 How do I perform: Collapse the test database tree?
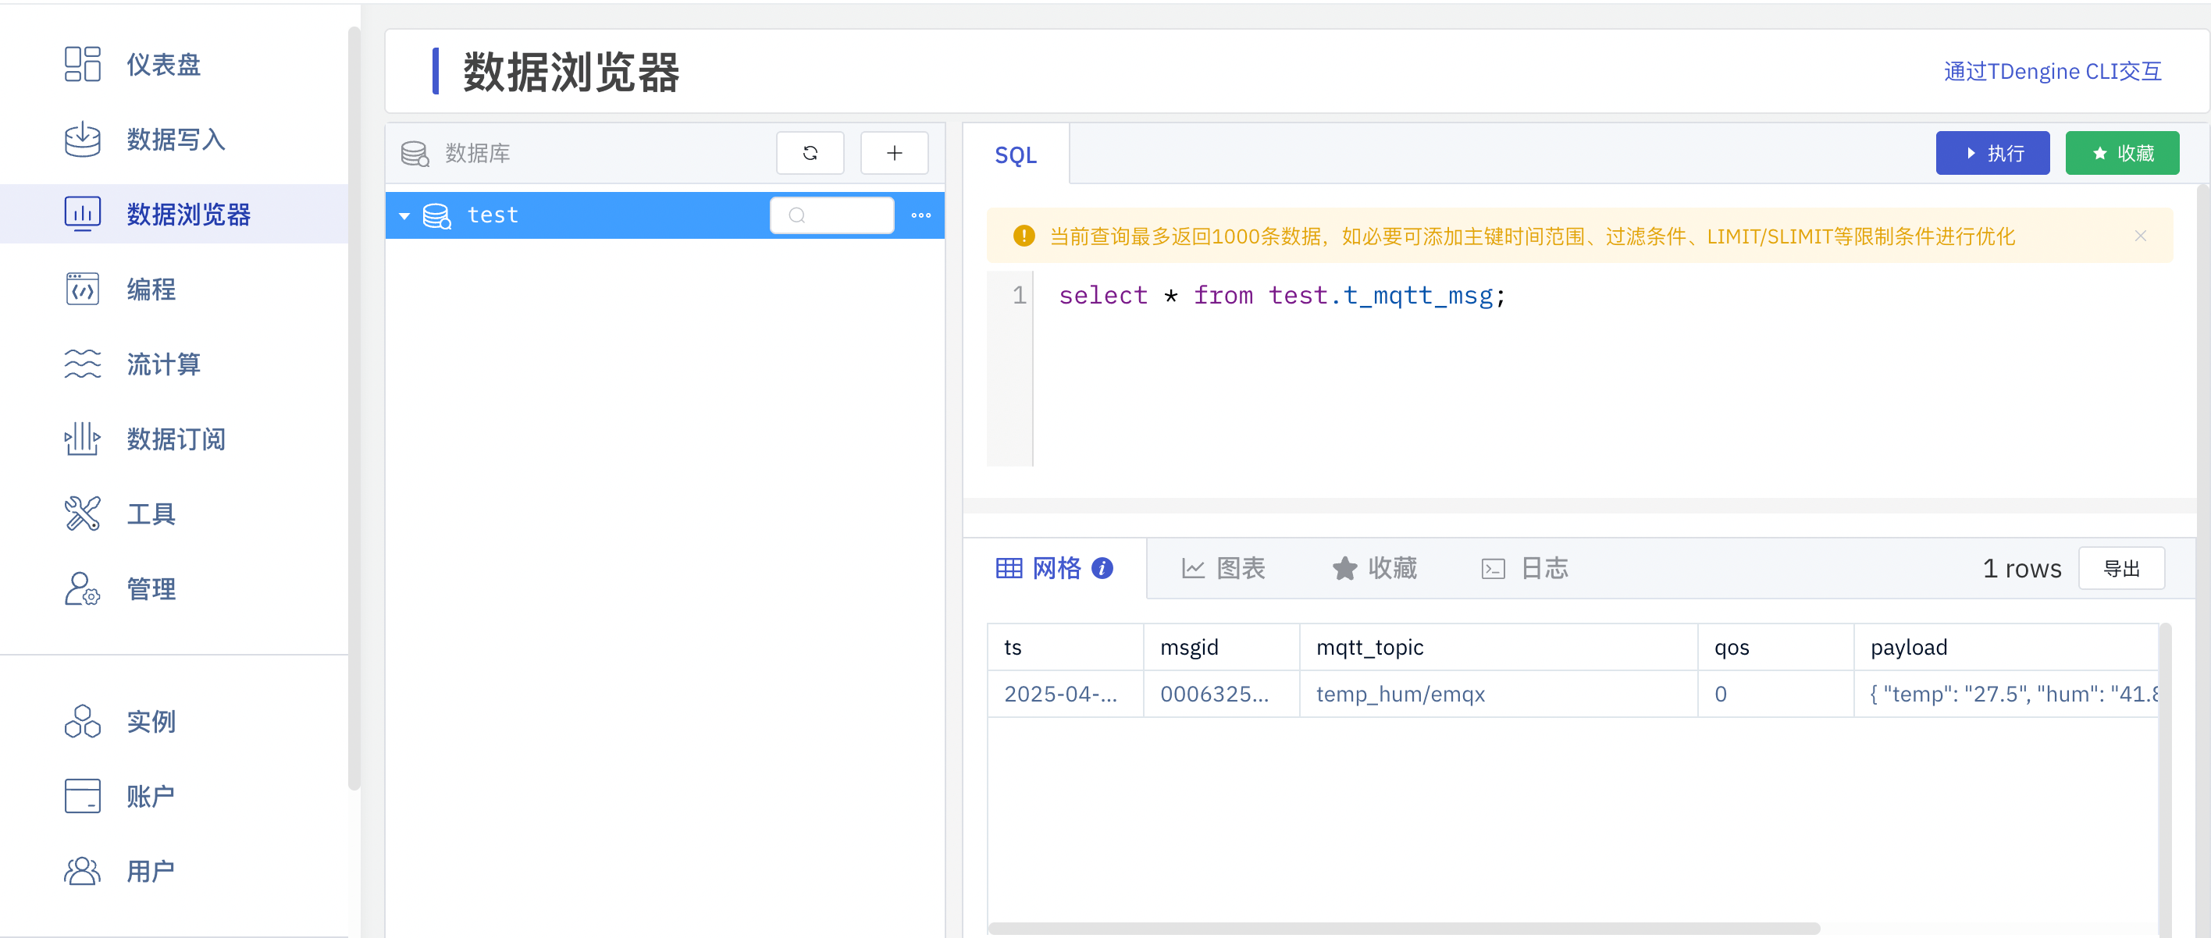click(x=404, y=215)
